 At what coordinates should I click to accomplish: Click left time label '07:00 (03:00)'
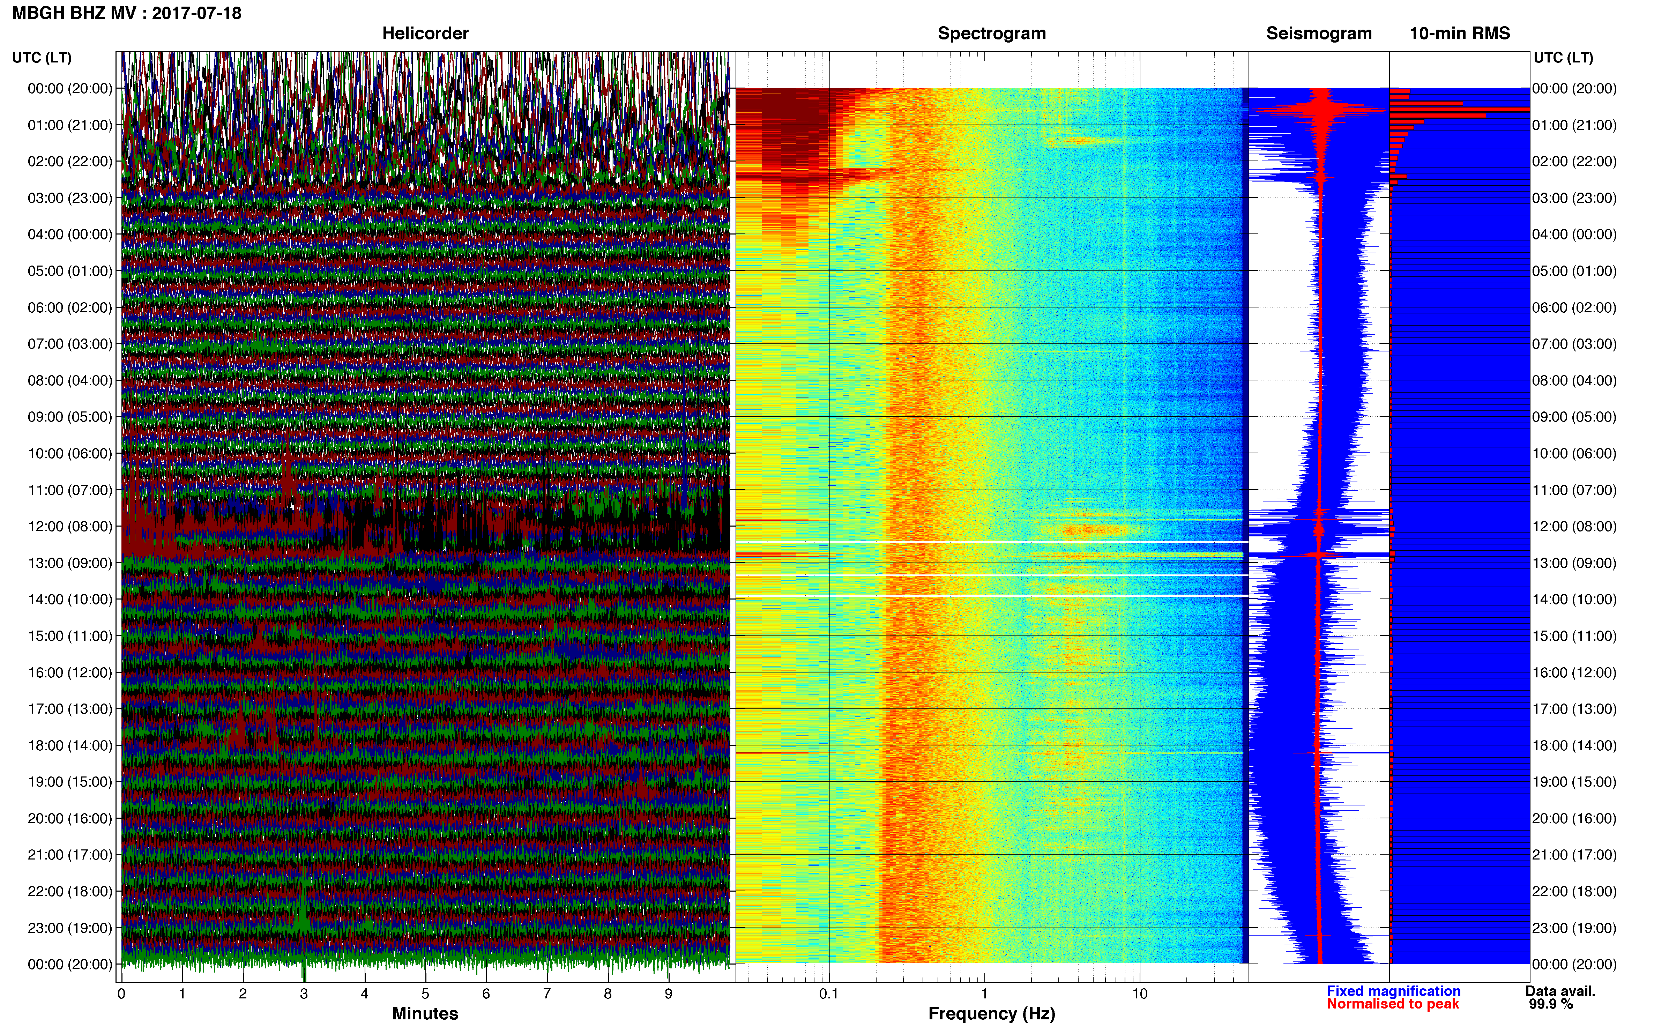tap(70, 344)
